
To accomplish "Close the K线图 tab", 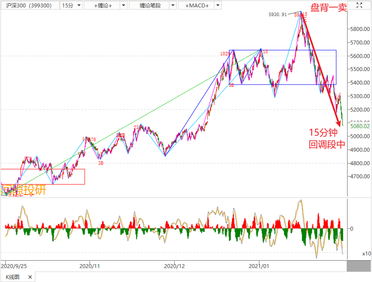I will (30, 277).
